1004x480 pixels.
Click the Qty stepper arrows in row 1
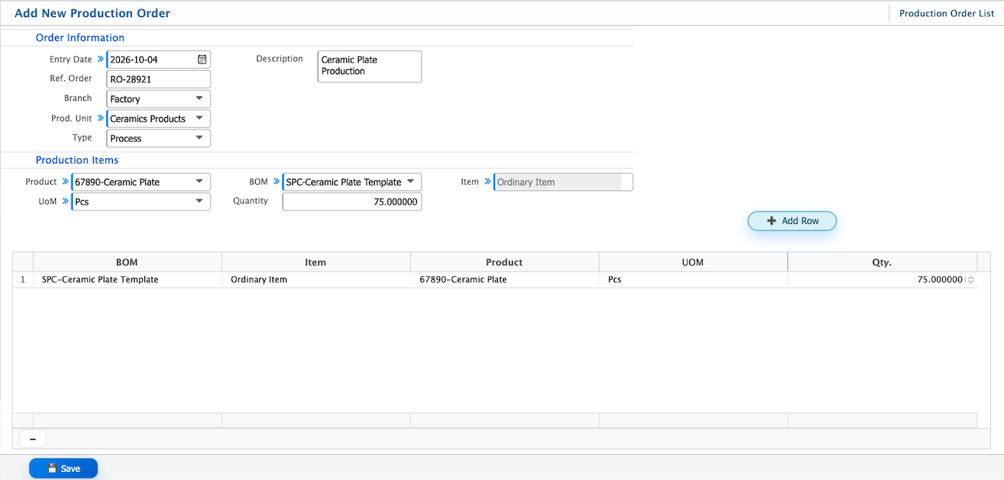coord(970,280)
